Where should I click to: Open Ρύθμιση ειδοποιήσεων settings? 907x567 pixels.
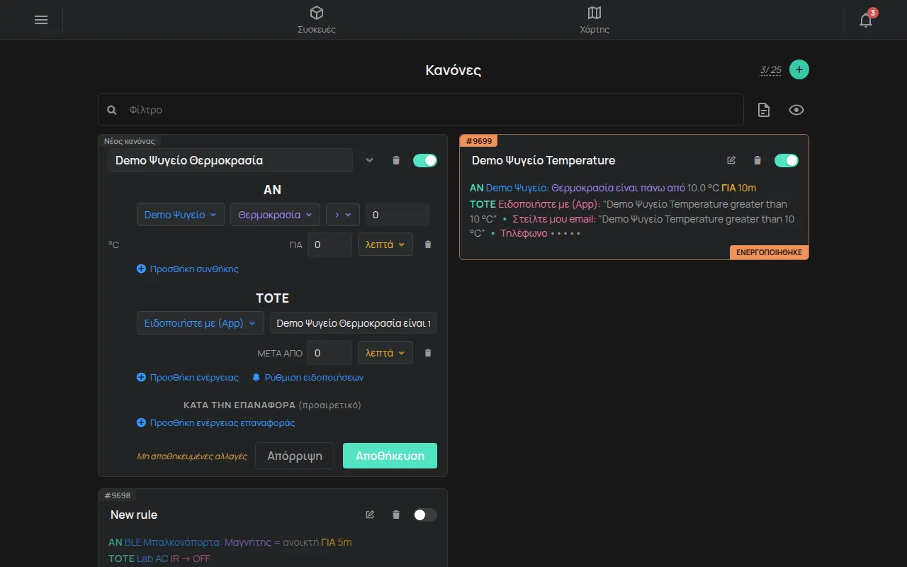(308, 378)
